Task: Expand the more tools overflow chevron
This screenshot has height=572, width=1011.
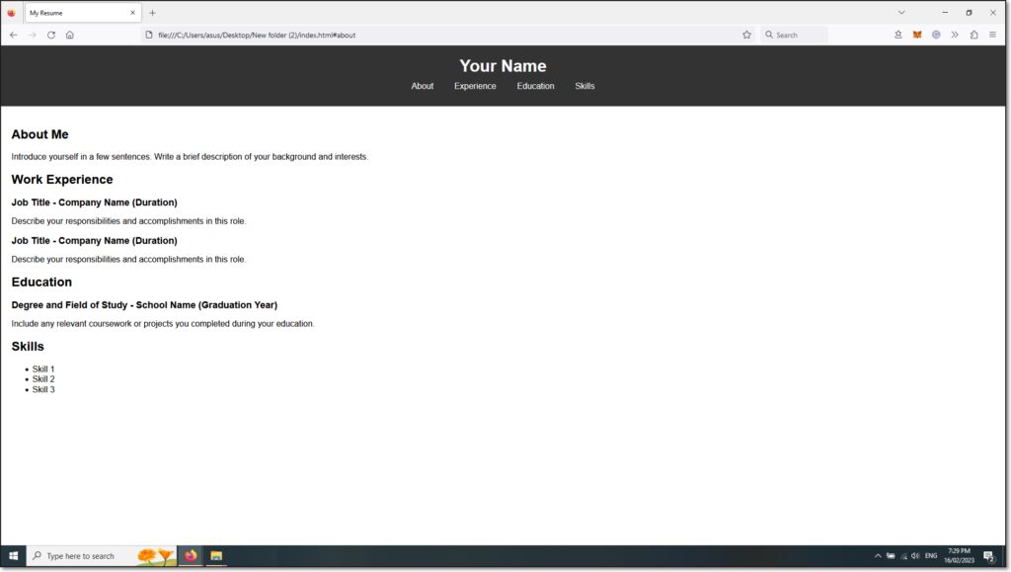Action: coord(955,35)
